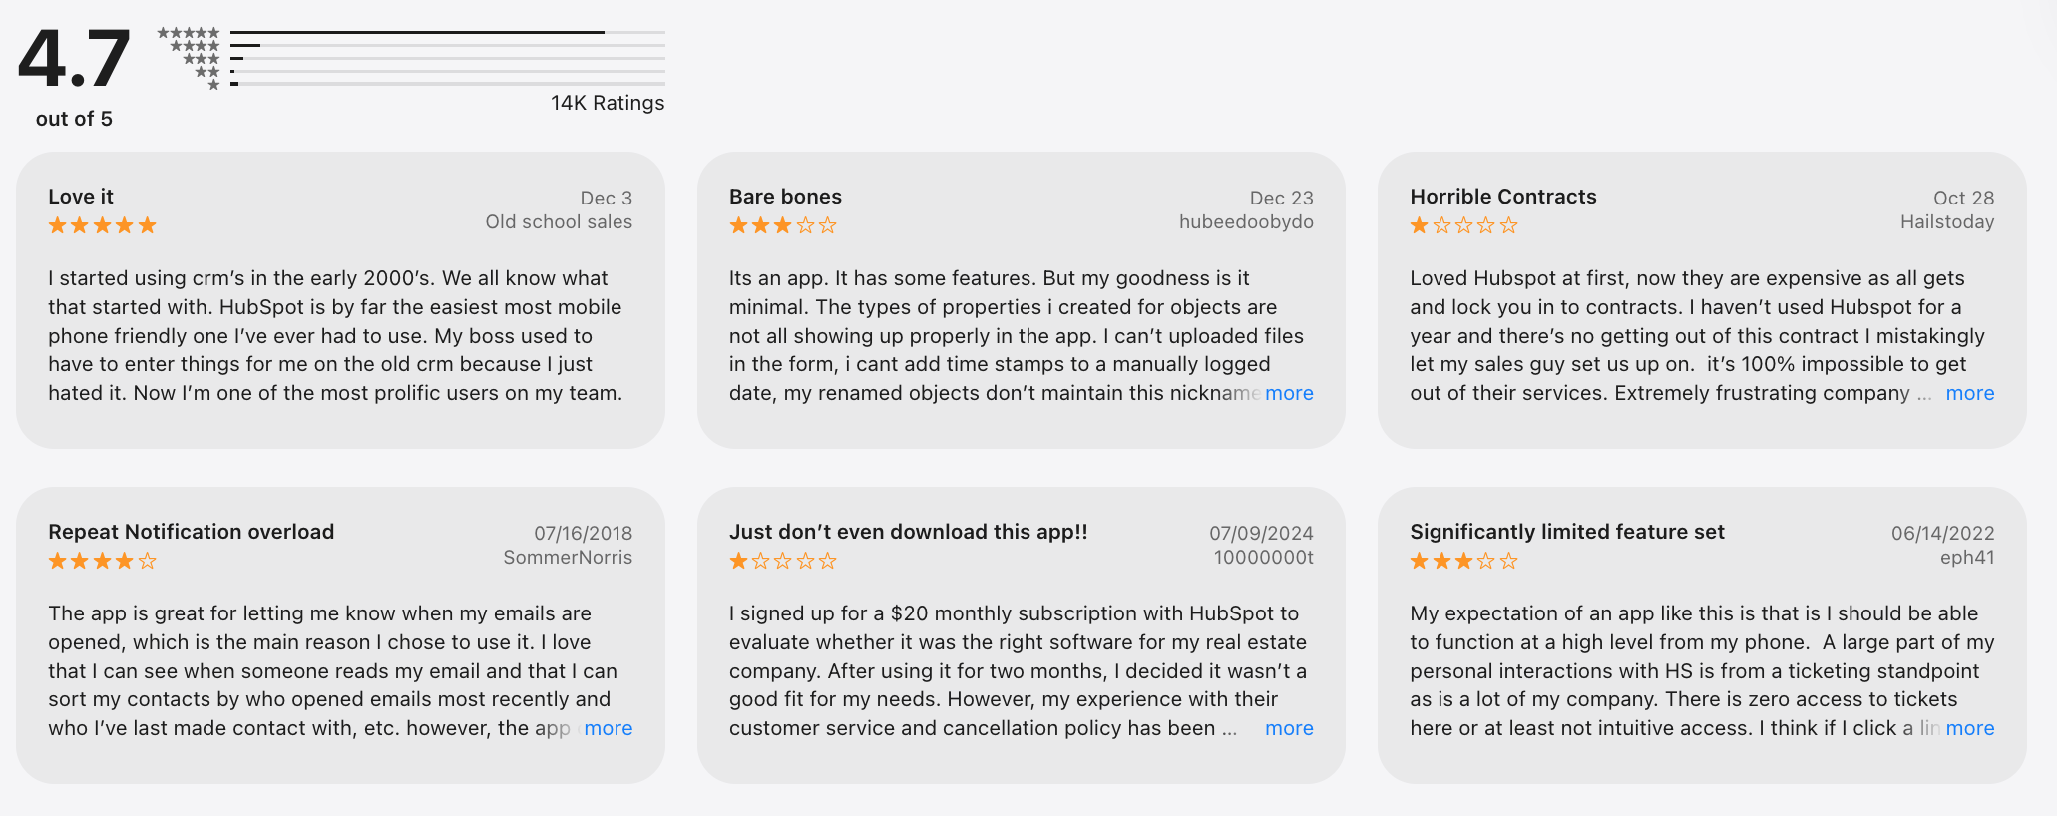The image size is (2057, 816).
Task: Click the three-star rating under "Bare bones"
Action: point(783,225)
